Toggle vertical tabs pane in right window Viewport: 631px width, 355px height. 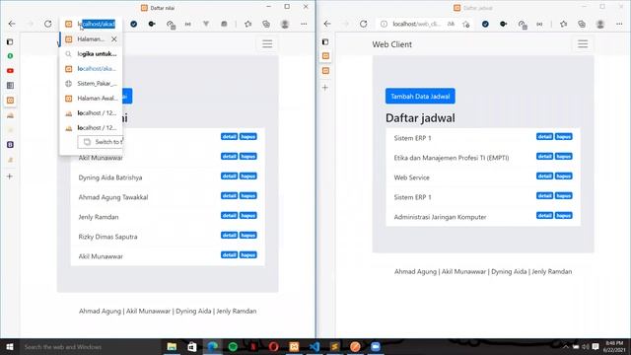pos(325,41)
